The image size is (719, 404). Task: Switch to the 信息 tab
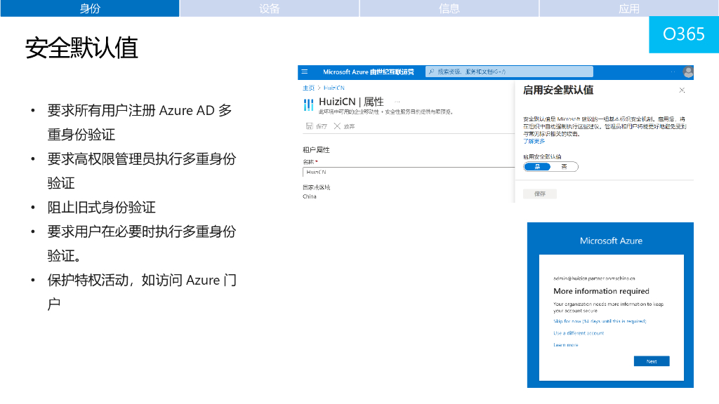[x=449, y=8]
